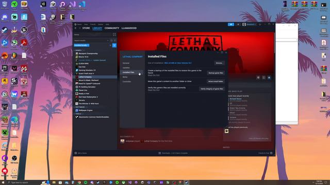Open the LLAMADOOD profile tab
330x185 pixels.
click(x=129, y=28)
